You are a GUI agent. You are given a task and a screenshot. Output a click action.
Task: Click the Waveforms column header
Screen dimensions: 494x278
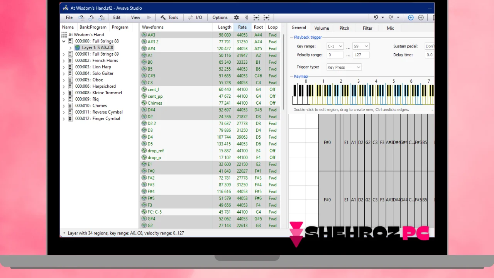(x=176, y=27)
